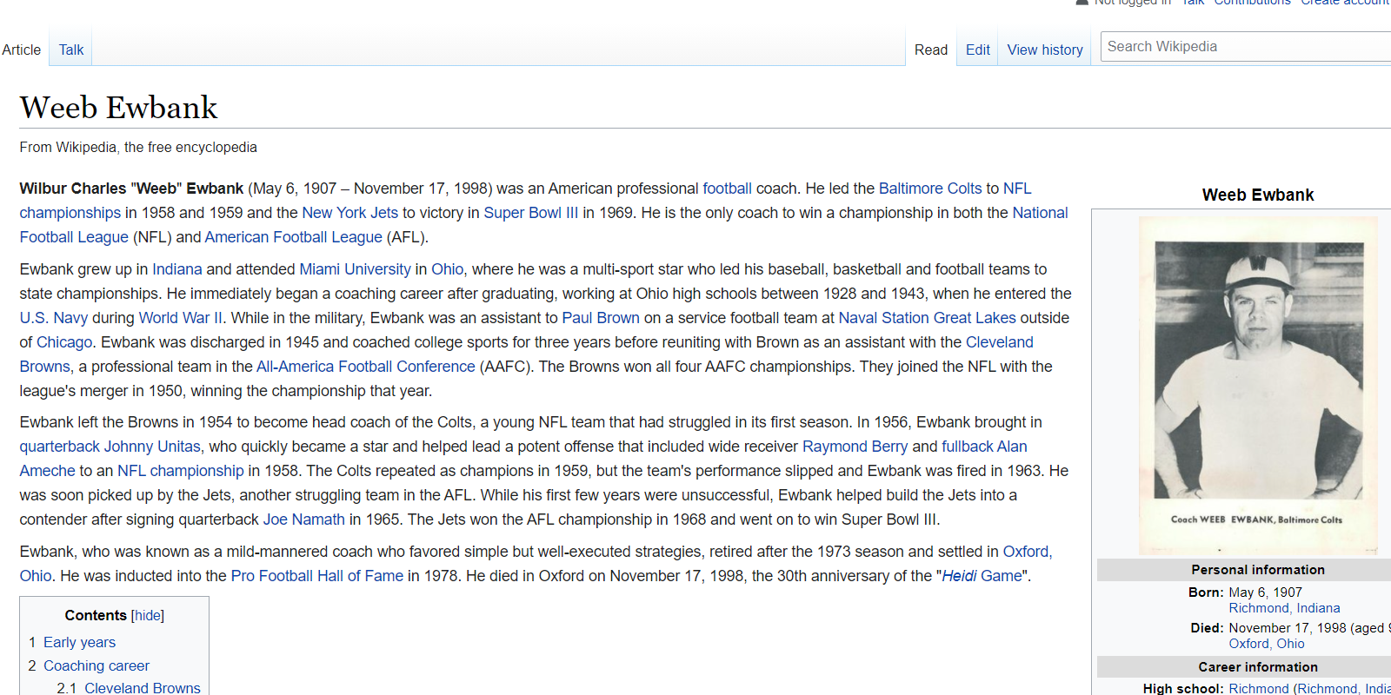Open the Weeb Ewbank portrait photo
The width and height of the screenshot is (1391, 695).
coord(1258,386)
